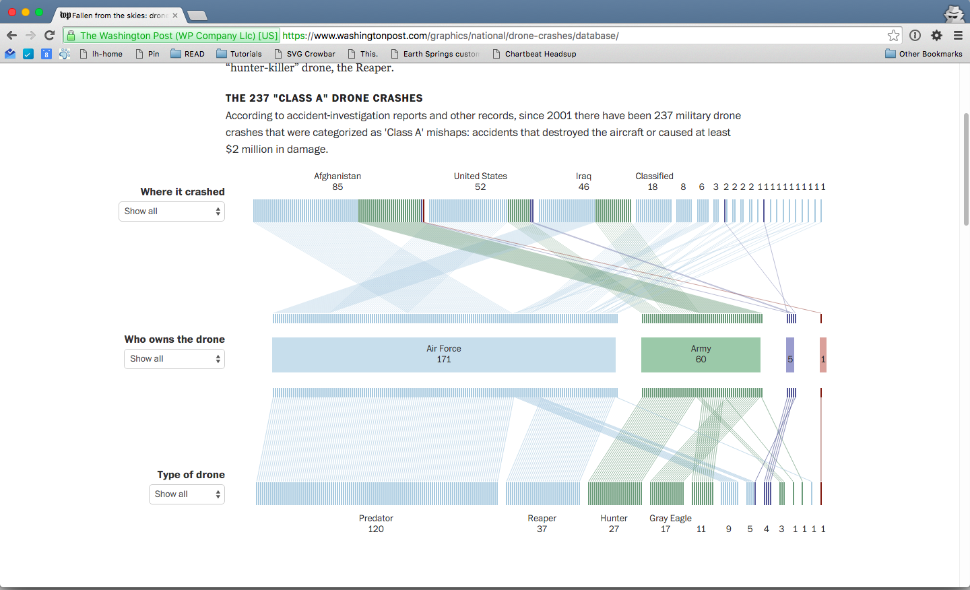This screenshot has height=590, width=970.
Task: Click the Iraq 46 label
Action: 583,182
